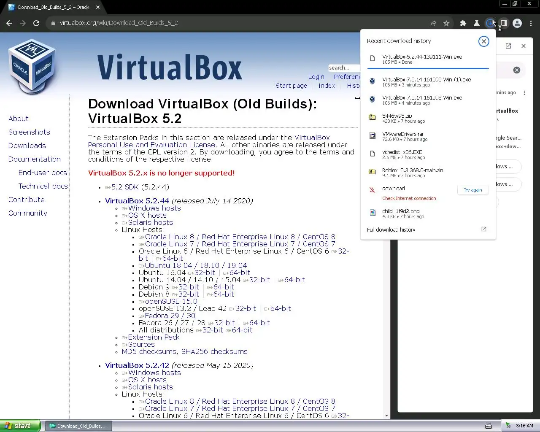Screen dimensions: 540x432
Task: Click the browser Back arrow
Action: [x=9, y=23]
